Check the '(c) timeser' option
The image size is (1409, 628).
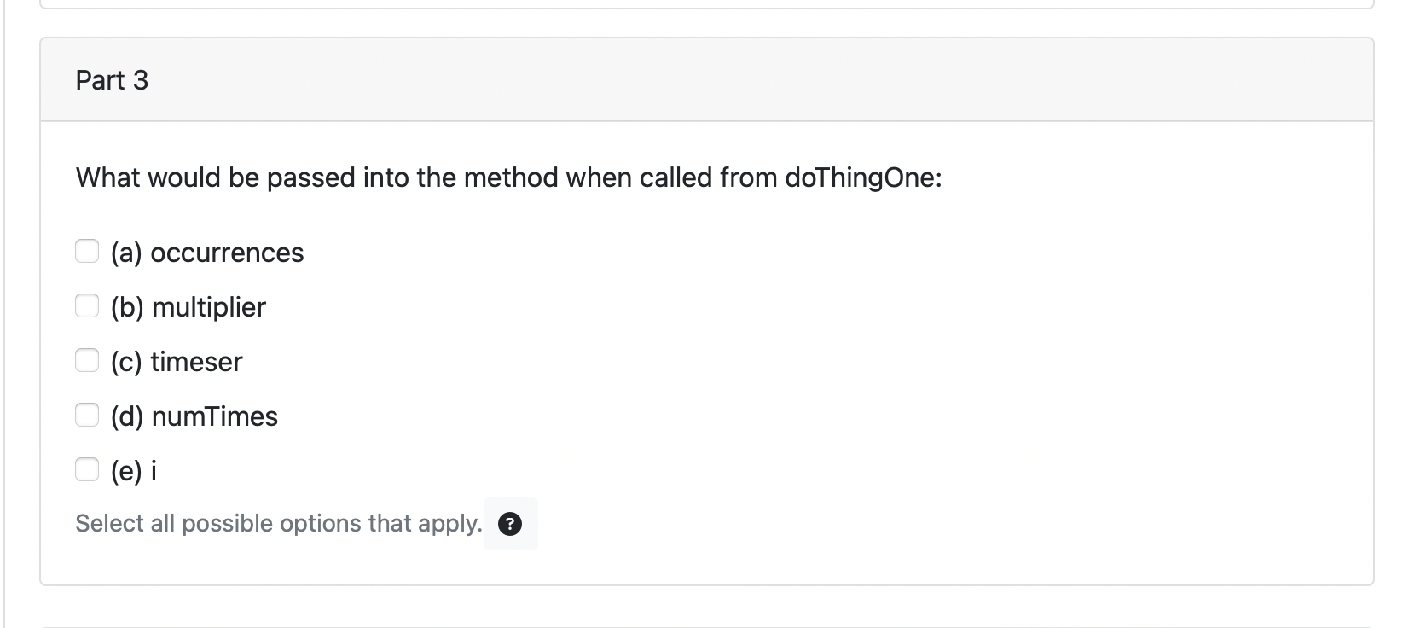click(x=88, y=360)
